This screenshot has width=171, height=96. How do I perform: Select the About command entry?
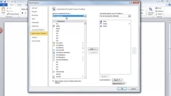coord(68,74)
